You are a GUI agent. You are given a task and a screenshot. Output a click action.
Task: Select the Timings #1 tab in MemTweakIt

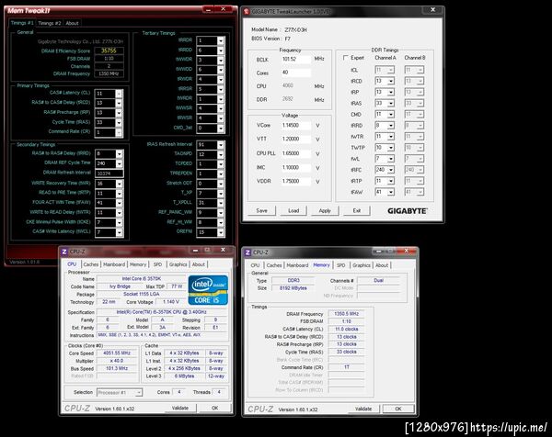coord(22,23)
